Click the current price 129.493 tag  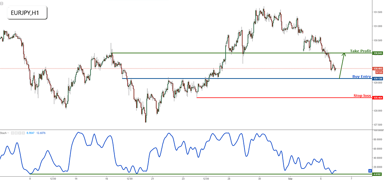(x=377, y=69)
